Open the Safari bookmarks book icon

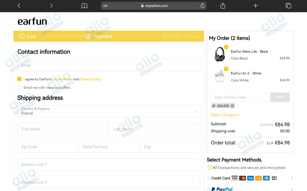[84, 6]
